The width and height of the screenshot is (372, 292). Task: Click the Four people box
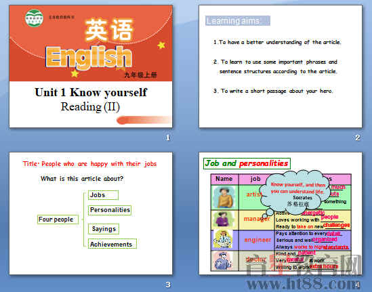point(58,220)
